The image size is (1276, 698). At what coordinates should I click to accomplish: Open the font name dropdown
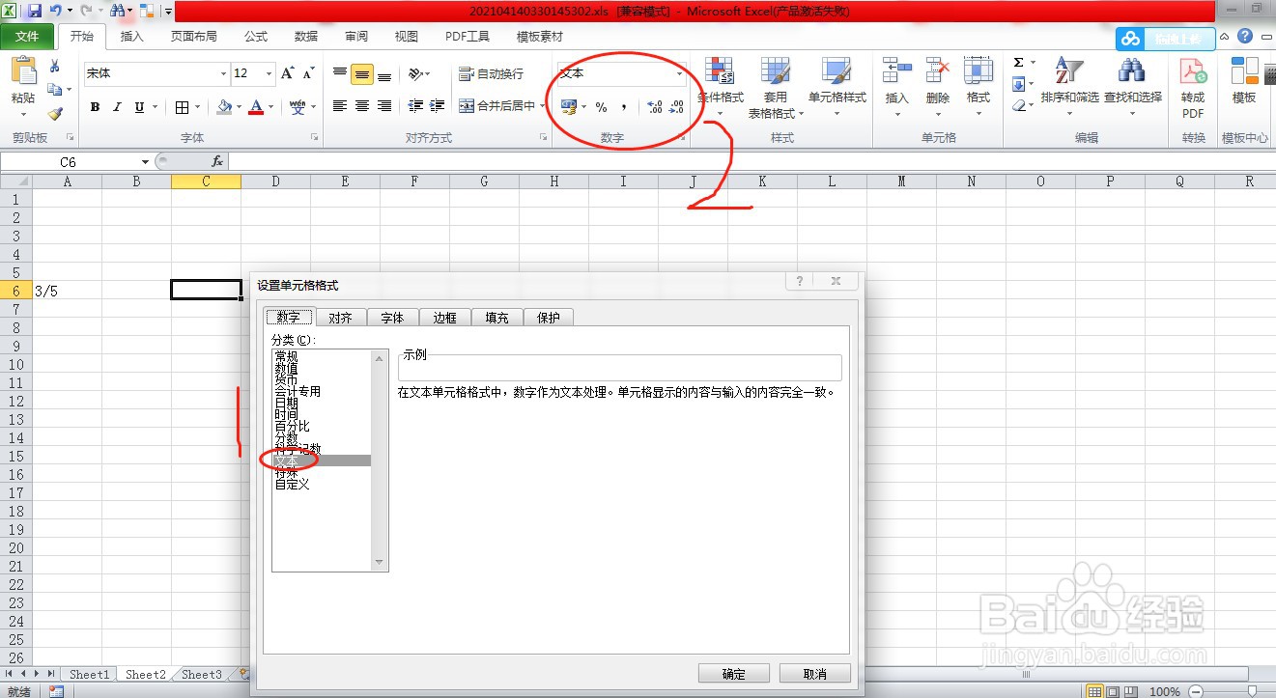coord(155,73)
